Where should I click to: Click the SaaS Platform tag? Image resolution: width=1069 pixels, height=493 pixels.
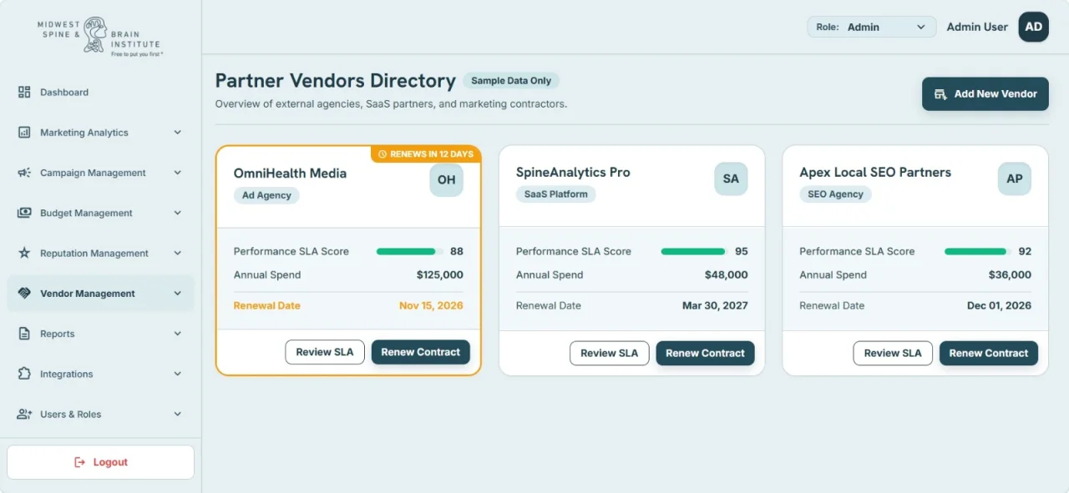tap(556, 194)
